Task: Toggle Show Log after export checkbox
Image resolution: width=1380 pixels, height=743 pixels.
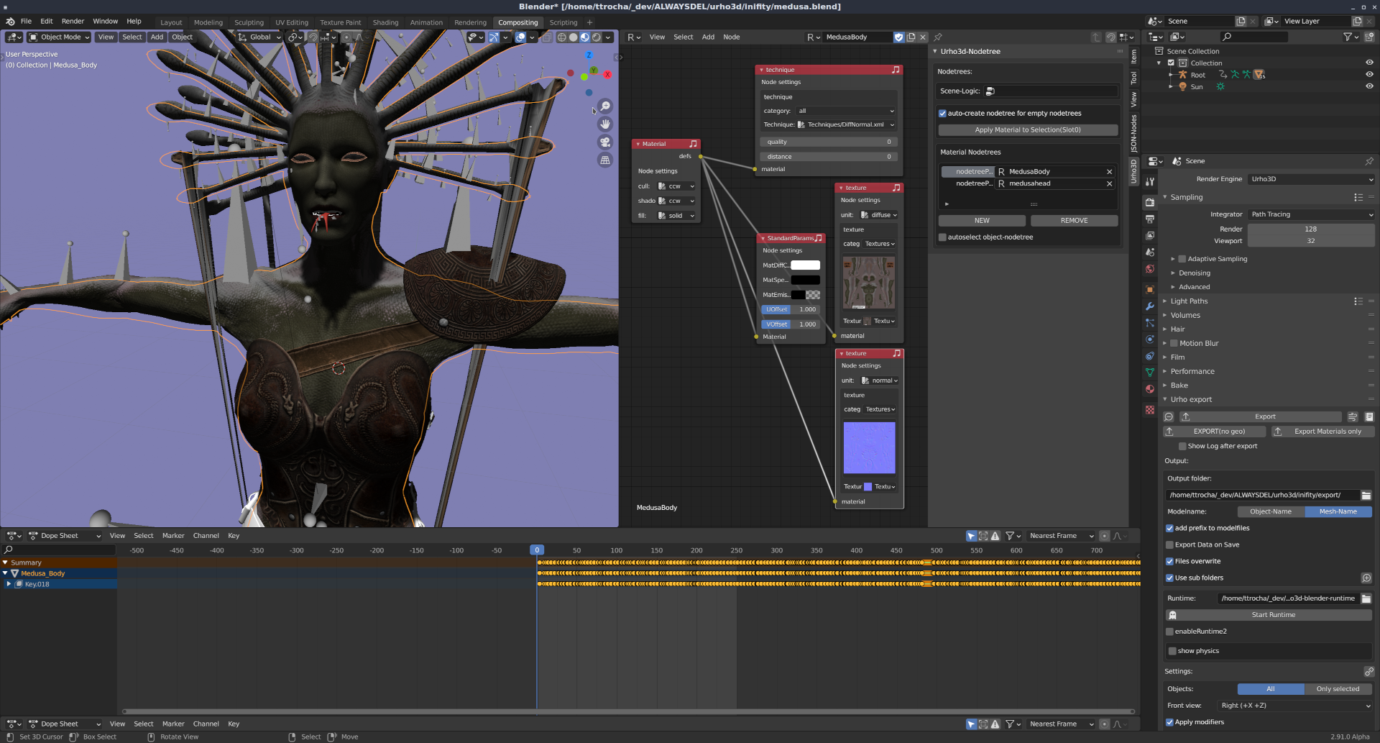Action: [1182, 447]
